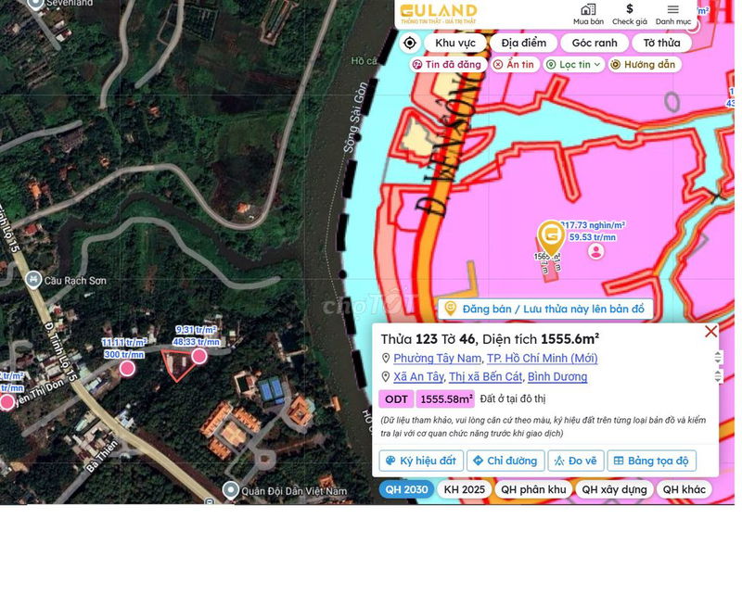742x607 pixels.
Task: Click the GPS locate-me target icon
Action: pos(410,43)
